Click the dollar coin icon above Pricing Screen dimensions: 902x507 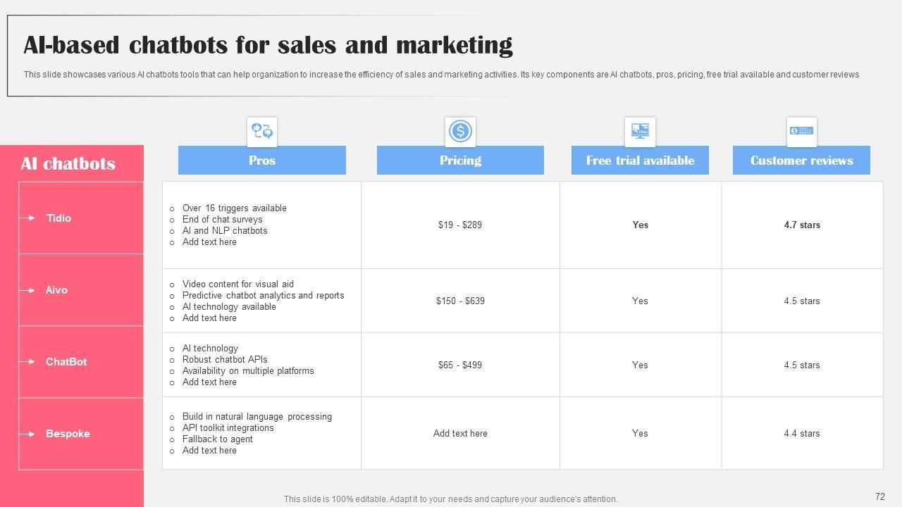pos(460,132)
